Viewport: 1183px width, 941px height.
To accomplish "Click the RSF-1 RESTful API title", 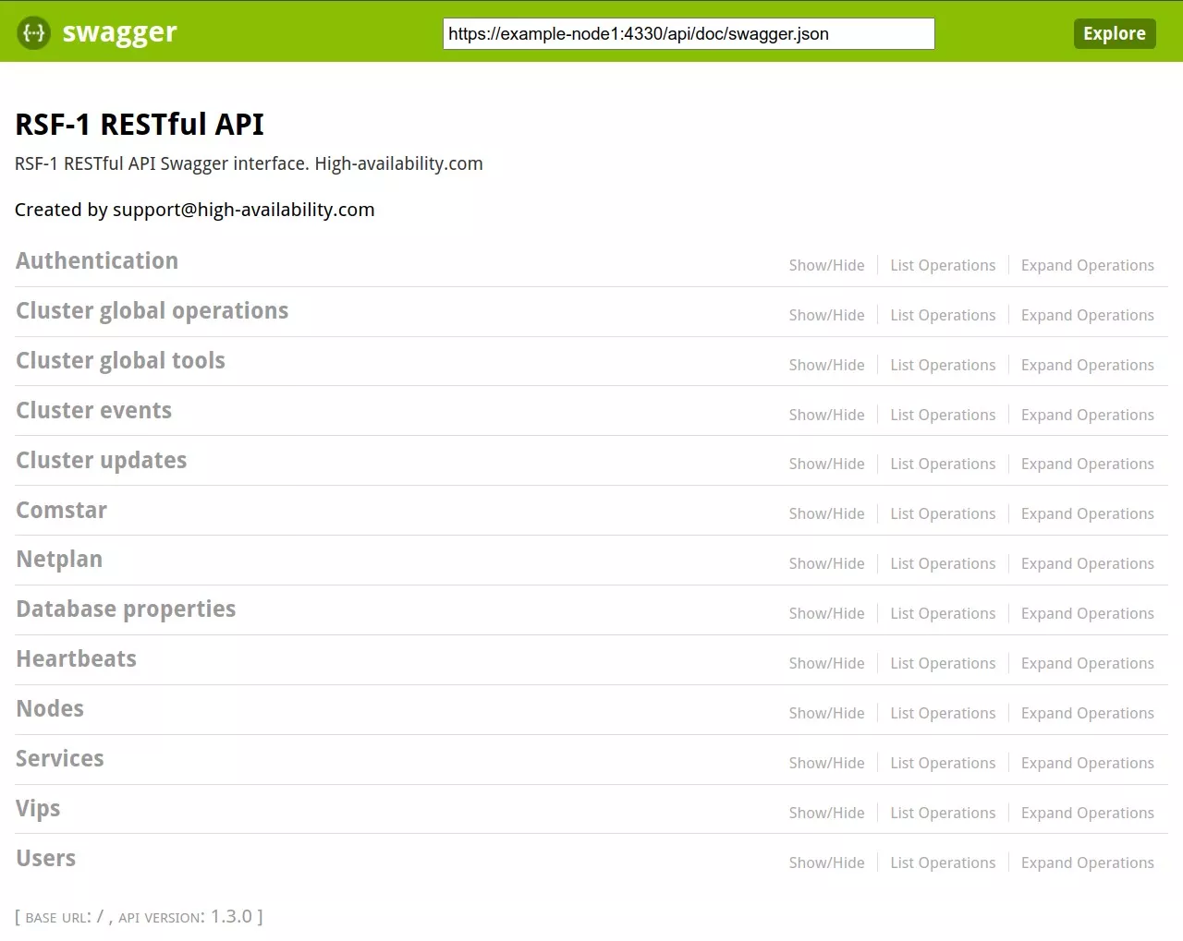I will tap(140, 125).
